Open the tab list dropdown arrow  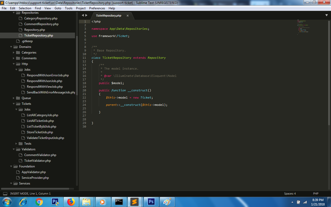click(326, 16)
